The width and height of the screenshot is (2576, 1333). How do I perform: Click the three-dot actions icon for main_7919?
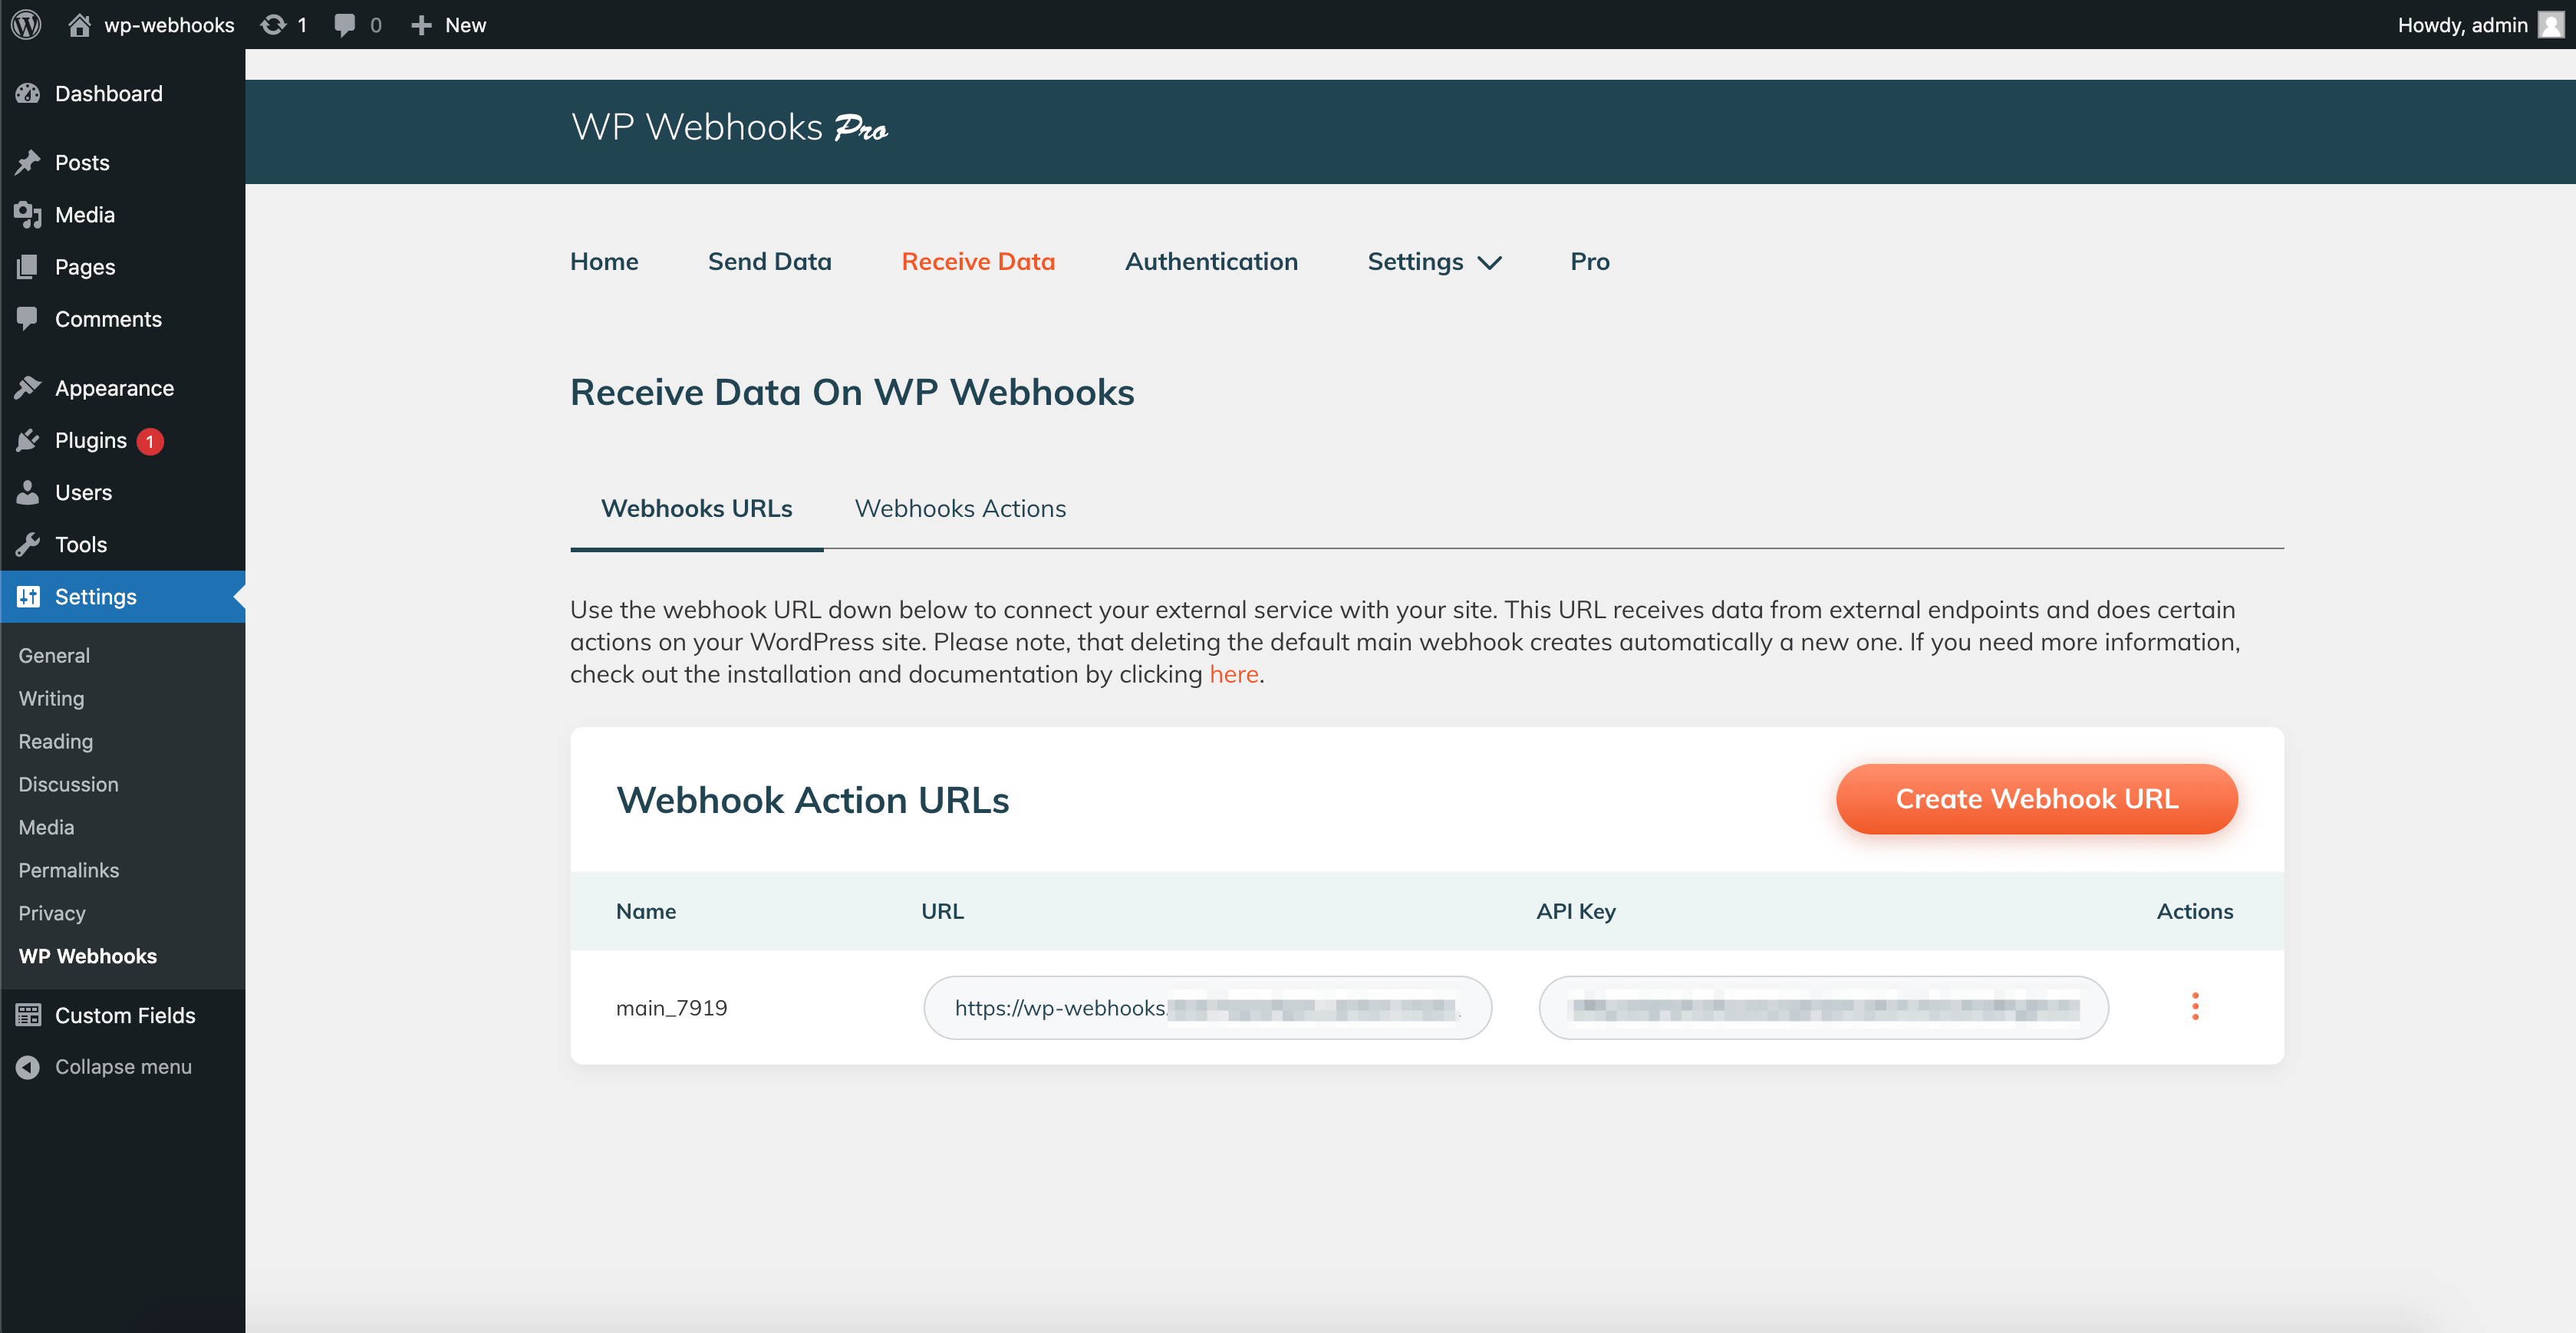point(2196,1006)
